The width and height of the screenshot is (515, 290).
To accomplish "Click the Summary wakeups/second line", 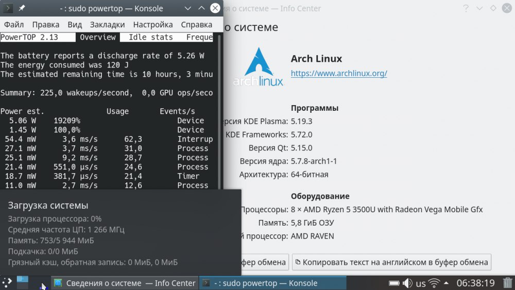I will pyautogui.click(x=107, y=93).
